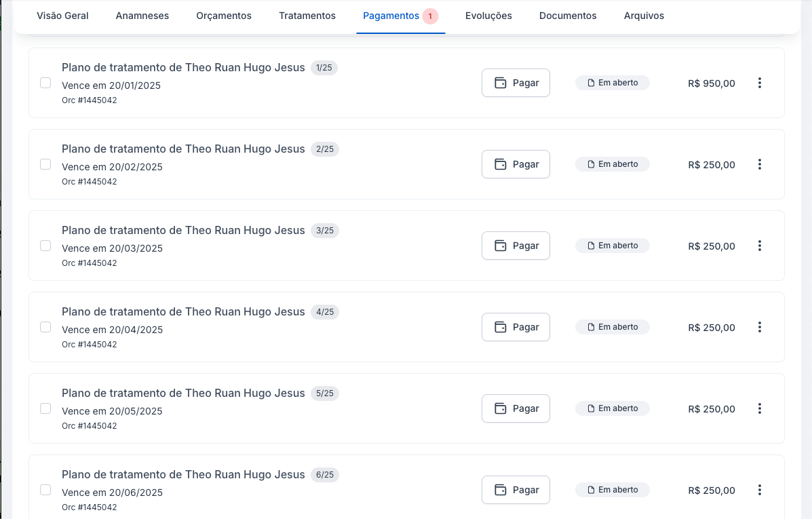Switch to the Orçamentos tab
Image resolution: width=812 pixels, height=519 pixels.
pyautogui.click(x=224, y=16)
